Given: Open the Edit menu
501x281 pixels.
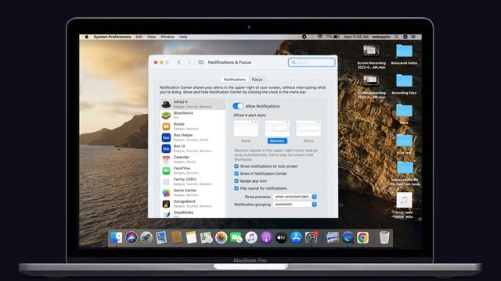Looking at the screenshot, I should pos(139,37).
